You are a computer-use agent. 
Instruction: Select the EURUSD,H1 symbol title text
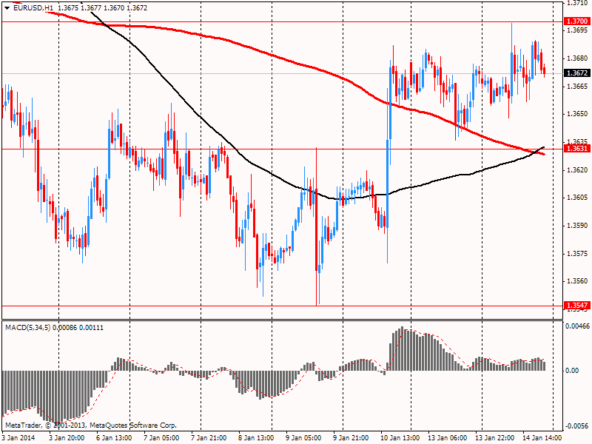pos(33,8)
